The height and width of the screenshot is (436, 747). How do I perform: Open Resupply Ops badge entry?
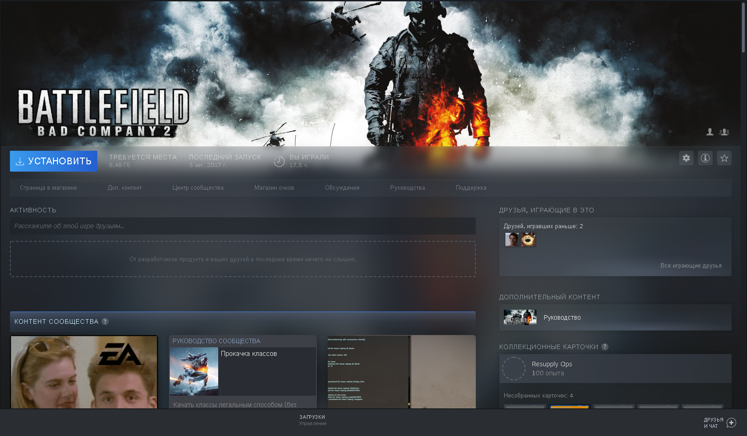[615, 369]
